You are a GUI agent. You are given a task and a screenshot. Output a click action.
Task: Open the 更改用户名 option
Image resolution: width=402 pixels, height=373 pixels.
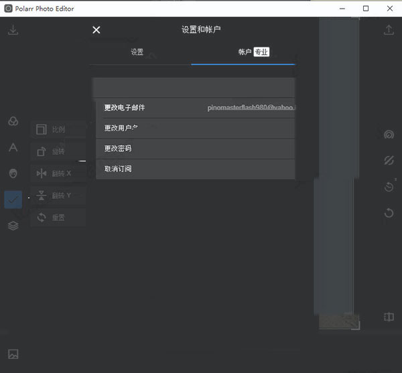tap(195, 128)
